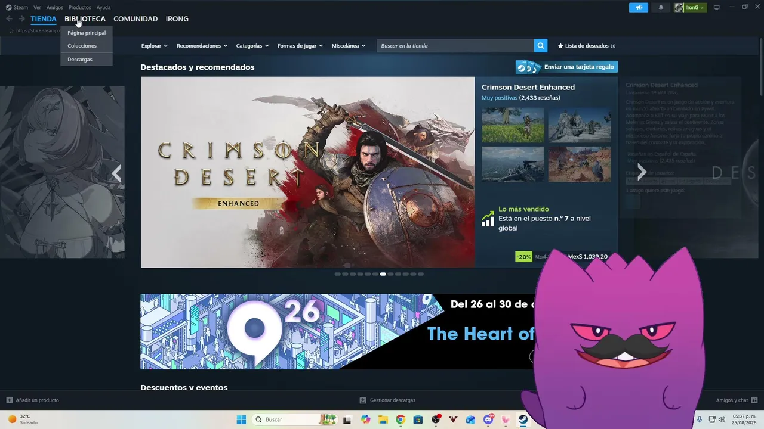Click the Crimson Desert Enhanced main banner
The width and height of the screenshot is (764, 429).
(307, 172)
